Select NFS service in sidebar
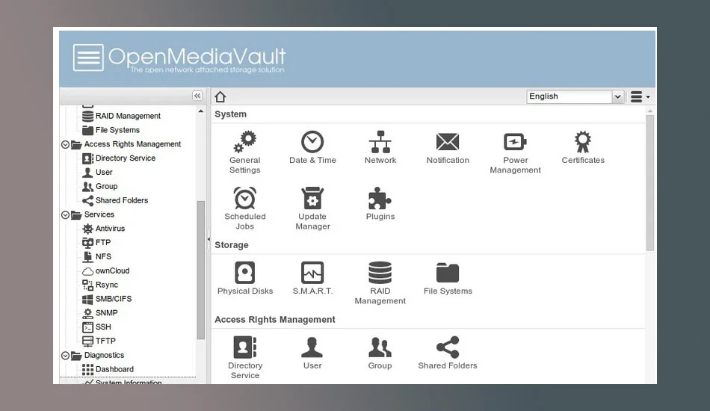This screenshot has height=411, width=710. coord(96,256)
